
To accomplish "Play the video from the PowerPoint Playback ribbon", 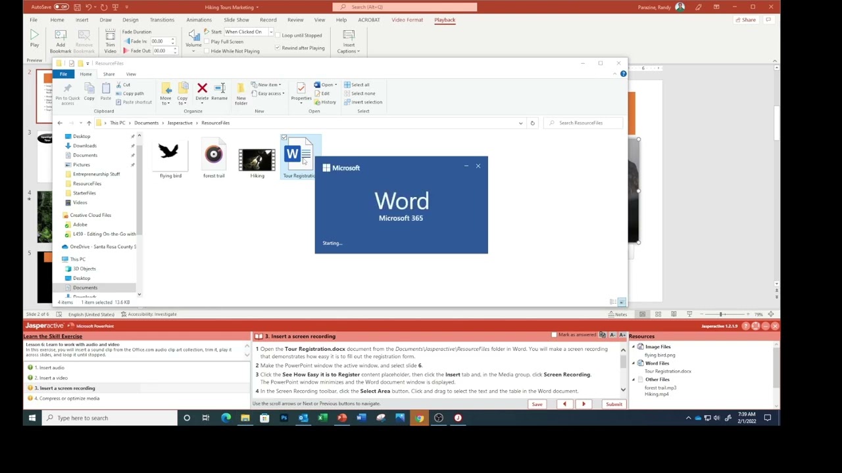I will pos(34,38).
